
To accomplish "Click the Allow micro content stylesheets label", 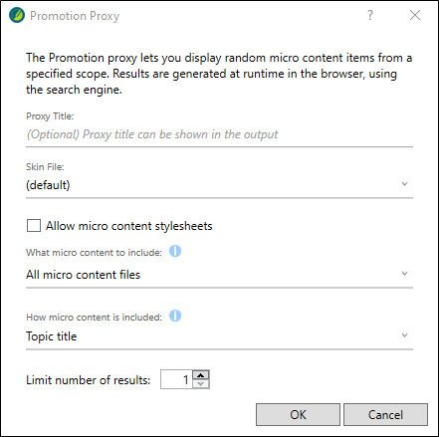I will tap(129, 226).
